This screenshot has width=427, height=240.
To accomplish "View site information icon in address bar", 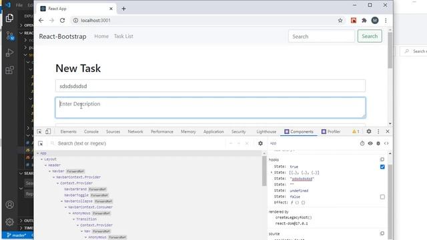I will coord(75,21).
